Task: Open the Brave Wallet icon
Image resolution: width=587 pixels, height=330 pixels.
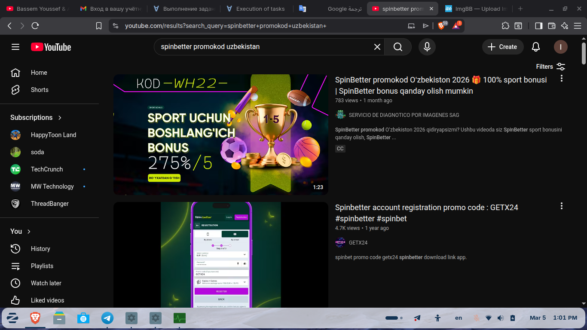Action: click(x=552, y=26)
